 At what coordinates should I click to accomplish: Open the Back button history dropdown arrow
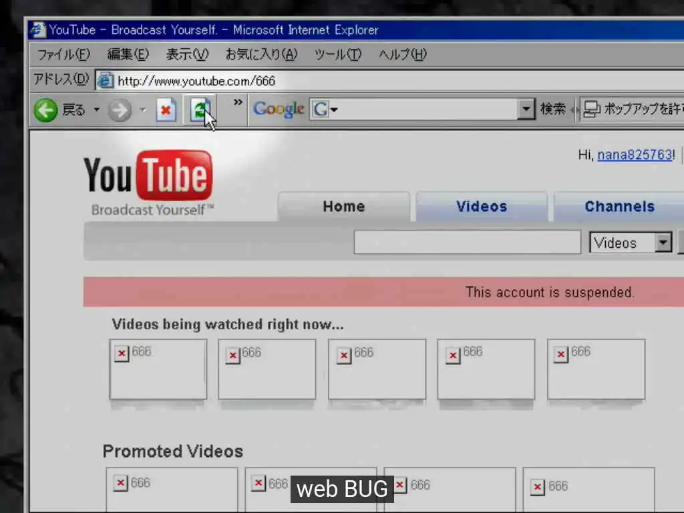[x=96, y=110]
